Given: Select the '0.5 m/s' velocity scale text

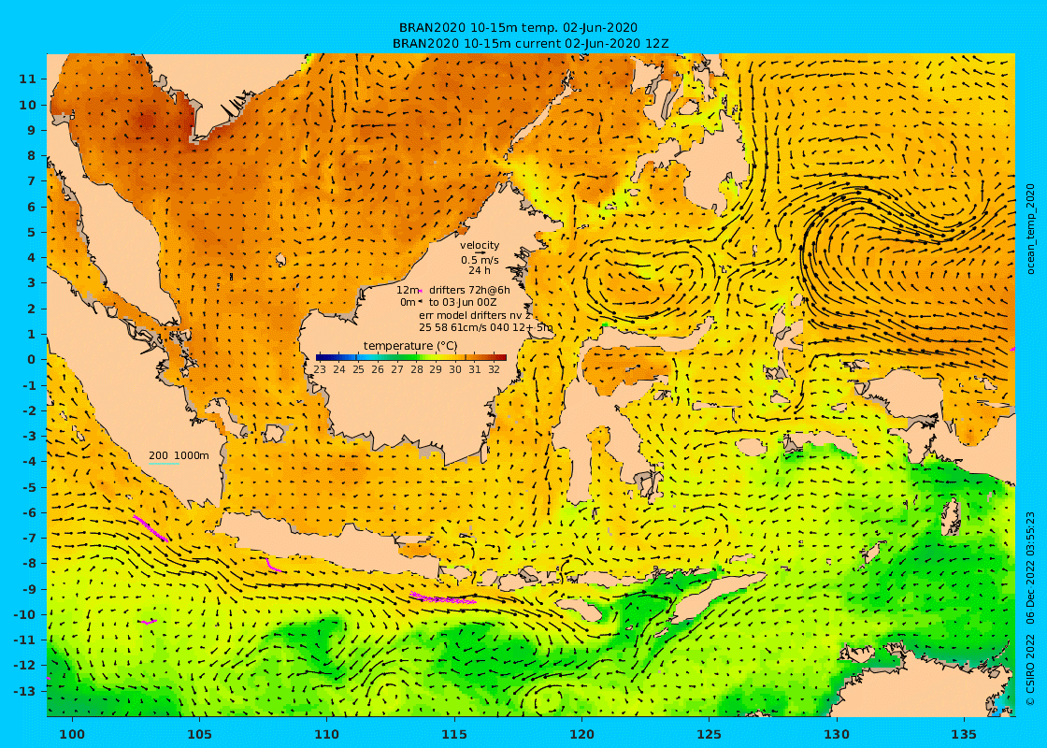Looking at the screenshot, I should point(480,261).
